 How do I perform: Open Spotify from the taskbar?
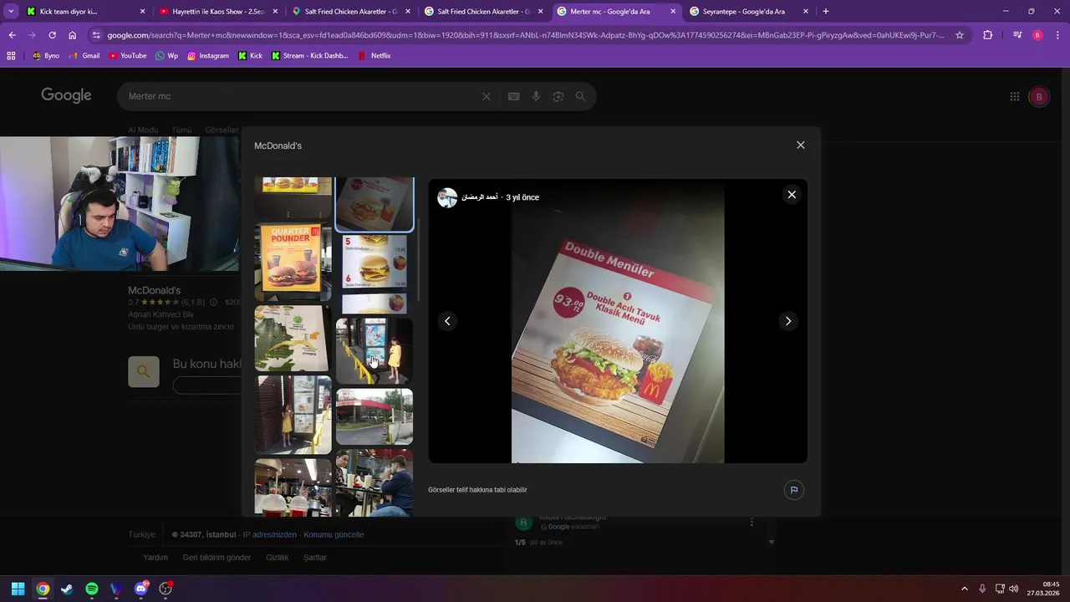point(92,589)
